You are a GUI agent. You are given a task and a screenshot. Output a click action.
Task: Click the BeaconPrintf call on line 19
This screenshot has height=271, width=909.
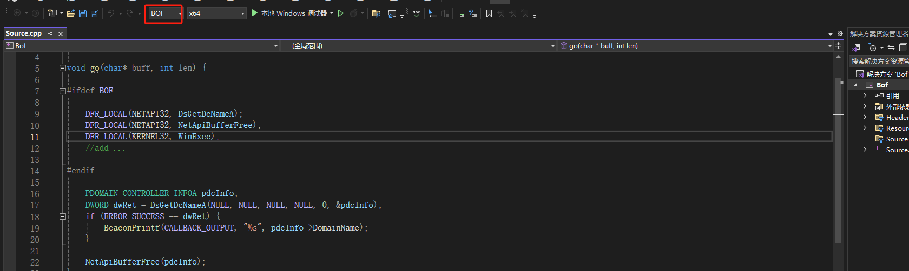131,228
